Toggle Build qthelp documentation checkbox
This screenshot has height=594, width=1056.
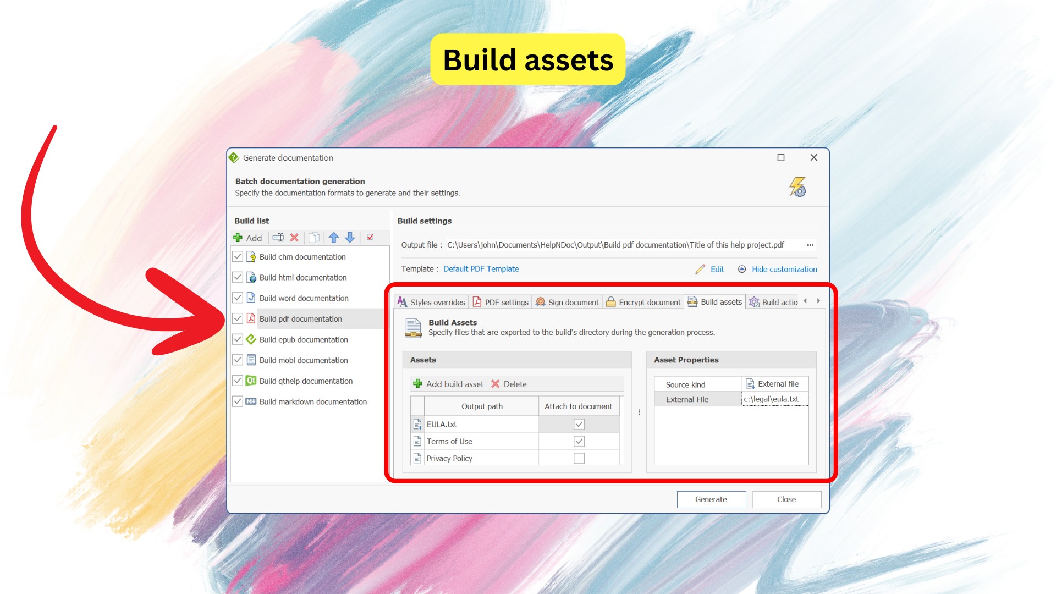point(238,381)
